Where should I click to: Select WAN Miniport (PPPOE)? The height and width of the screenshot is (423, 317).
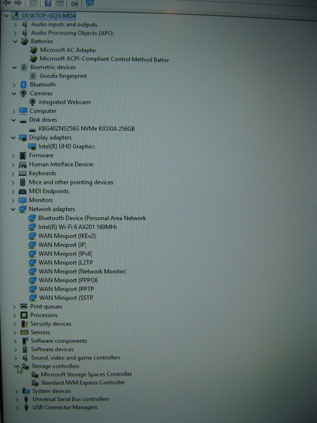click(68, 280)
